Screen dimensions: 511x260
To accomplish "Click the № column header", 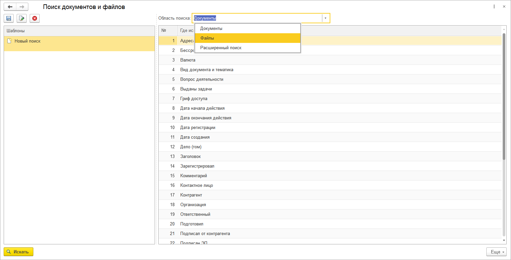I will tap(168, 31).
